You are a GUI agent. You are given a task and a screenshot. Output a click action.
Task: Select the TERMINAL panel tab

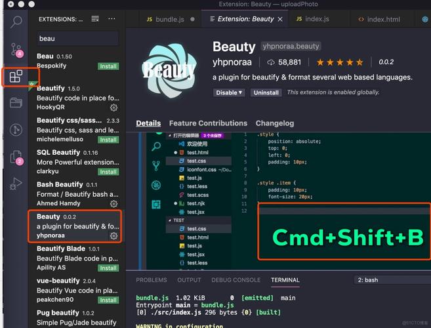(285, 280)
